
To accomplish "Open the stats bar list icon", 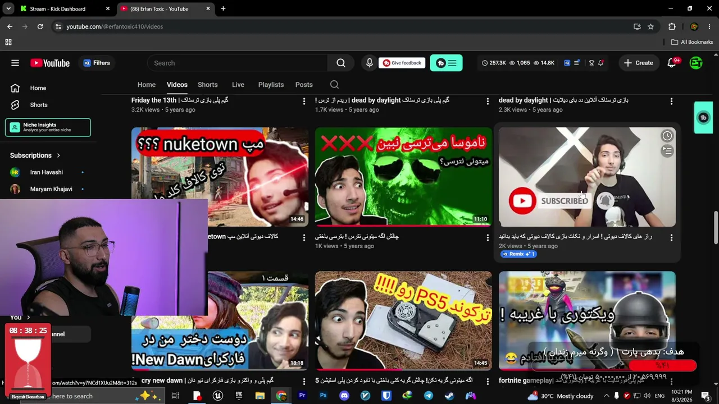I will [x=576, y=63].
